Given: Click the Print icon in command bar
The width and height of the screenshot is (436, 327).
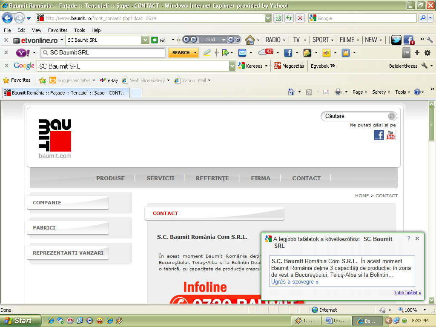Looking at the screenshot, I should coord(338,92).
